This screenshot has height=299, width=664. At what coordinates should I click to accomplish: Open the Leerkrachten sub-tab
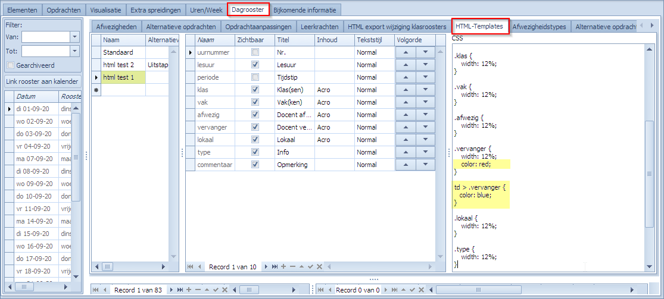coord(320,27)
